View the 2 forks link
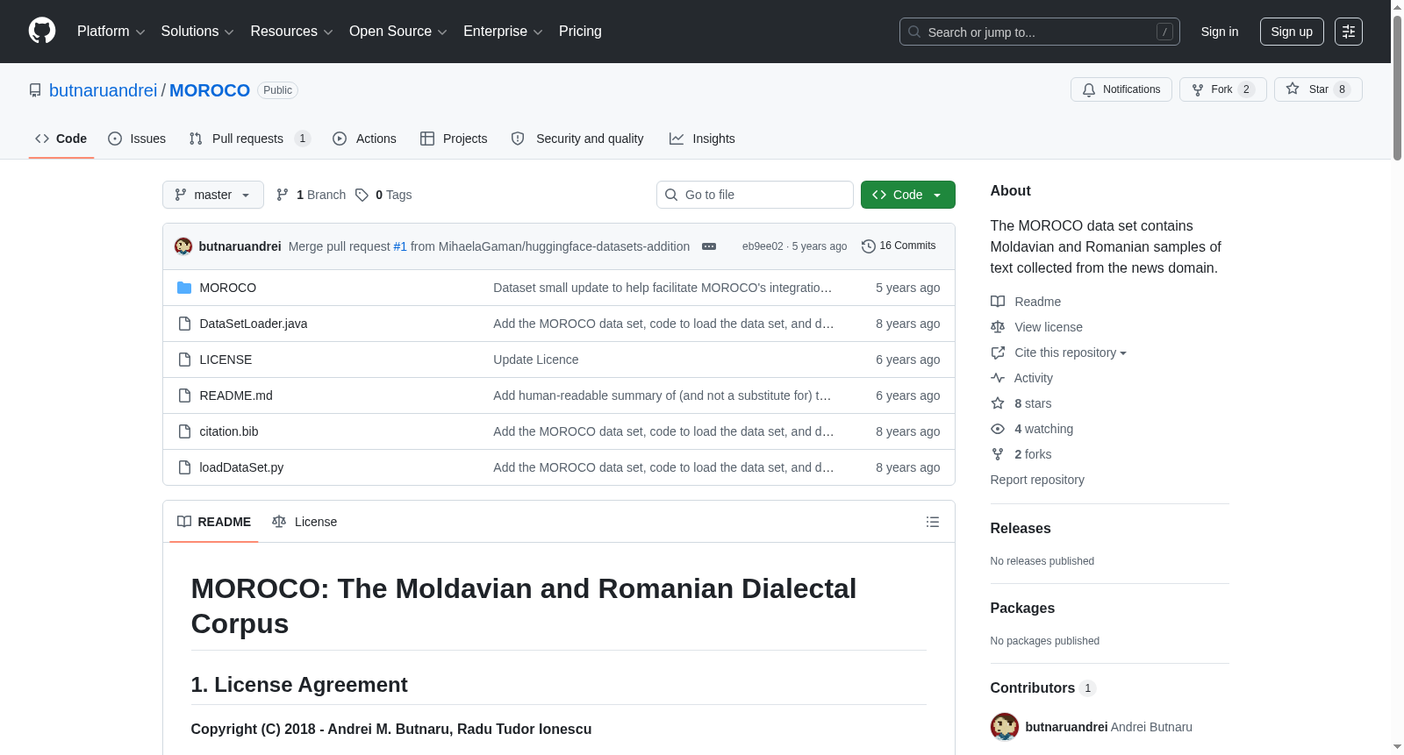Screen dimensions: 1404x755 tap(1021, 454)
